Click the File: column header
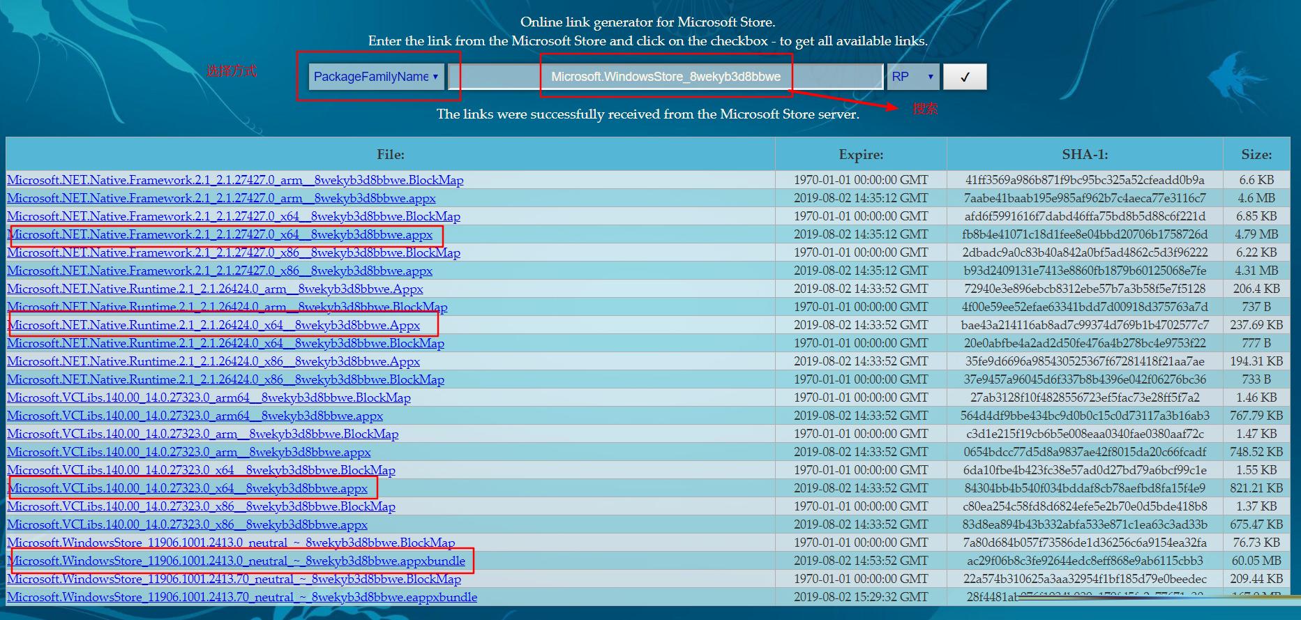 coord(391,155)
